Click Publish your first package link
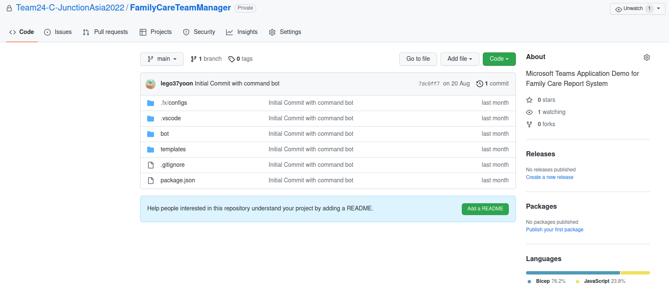 (554, 230)
